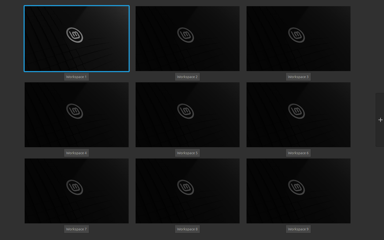Open Workspace 9 thumbnail
Image resolution: width=384 pixels, height=240 pixels.
[298, 191]
